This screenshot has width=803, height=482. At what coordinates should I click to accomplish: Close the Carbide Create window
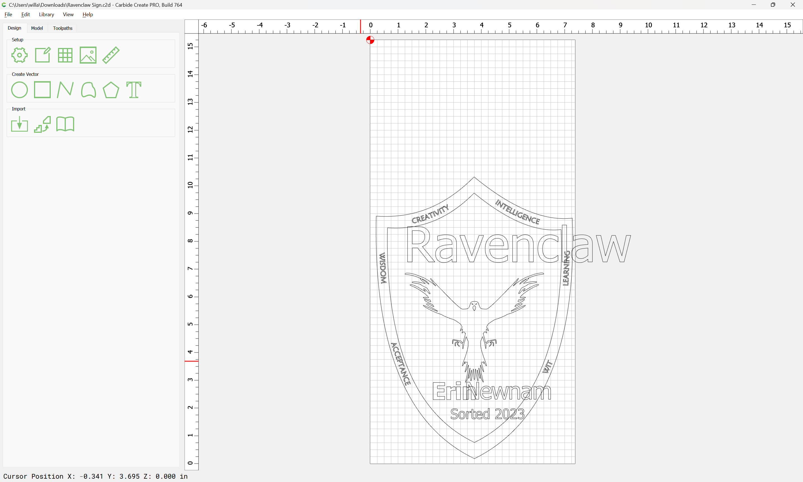pyautogui.click(x=793, y=5)
